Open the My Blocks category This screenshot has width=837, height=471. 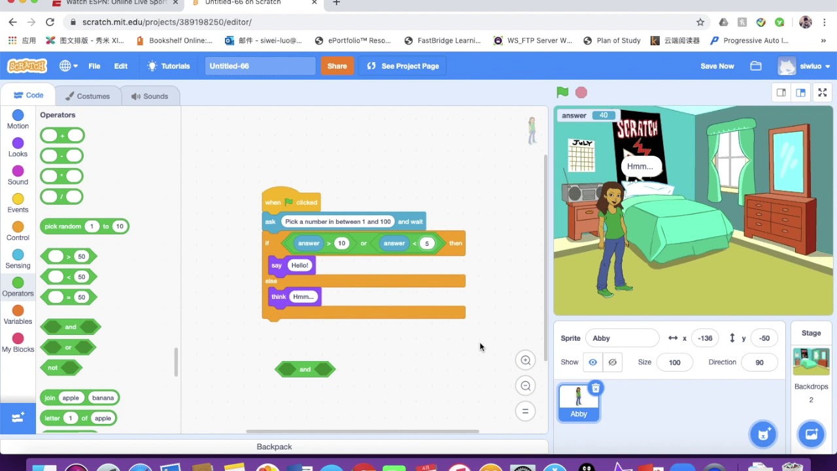point(18,343)
